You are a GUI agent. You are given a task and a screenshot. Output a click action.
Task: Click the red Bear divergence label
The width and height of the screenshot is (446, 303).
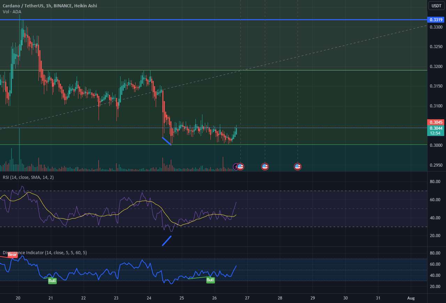click(x=13, y=255)
